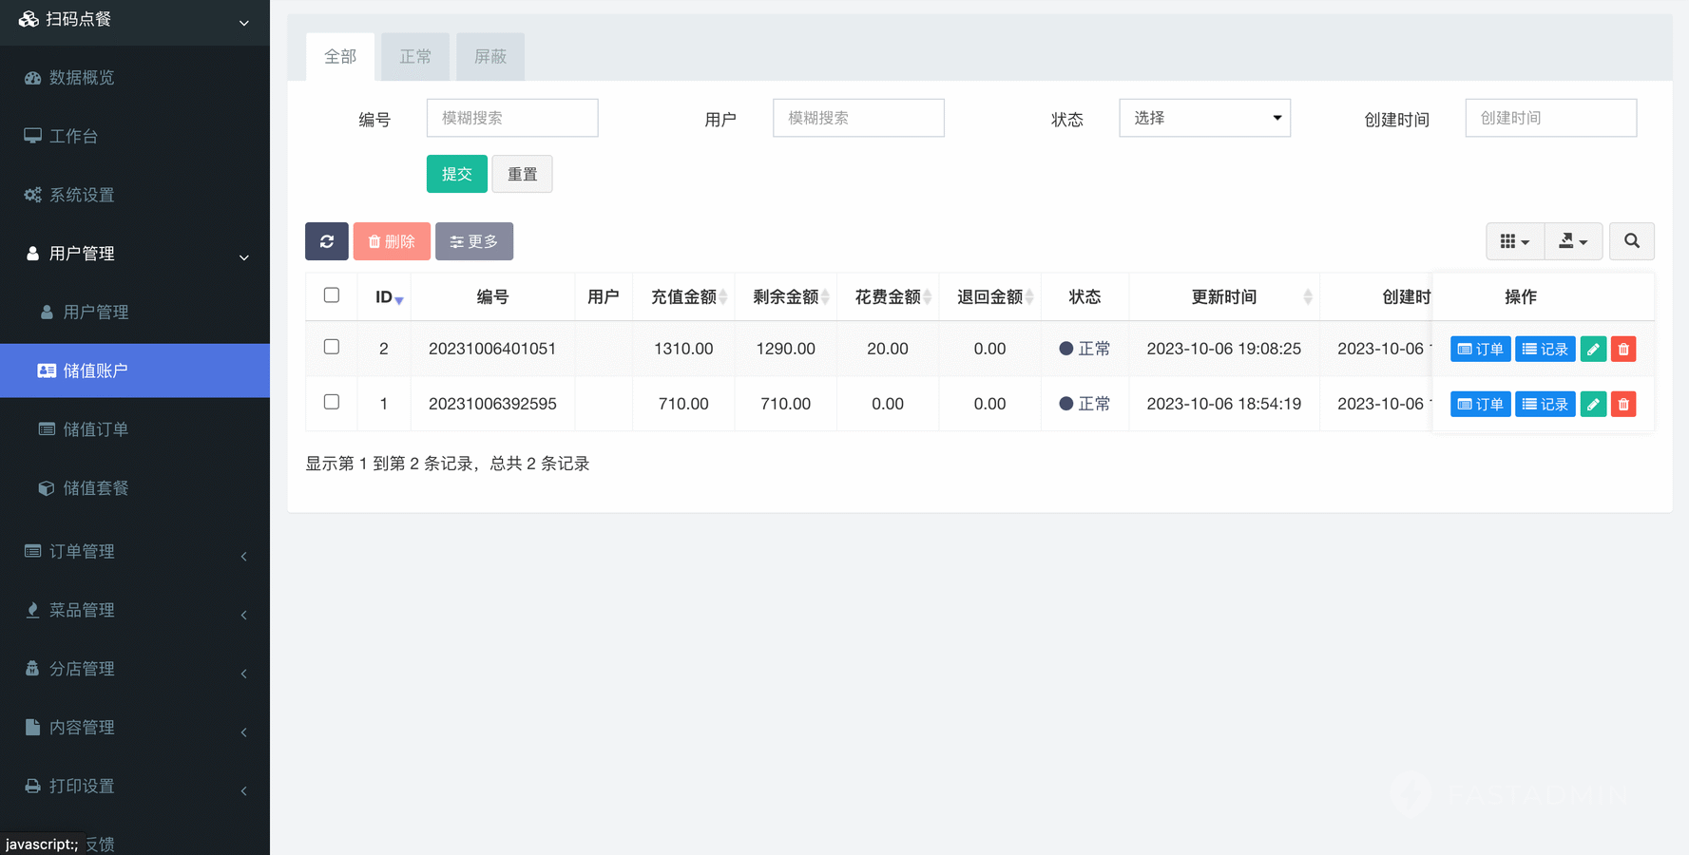Check the checkbox for row ID 1
The height and width of the screenshot is (855, 1689).
point(332,402)
